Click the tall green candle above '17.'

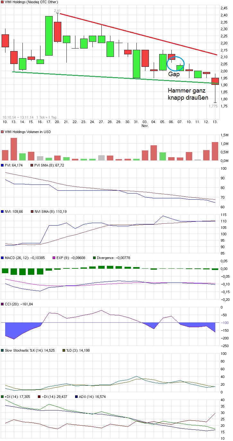(49, 36)
